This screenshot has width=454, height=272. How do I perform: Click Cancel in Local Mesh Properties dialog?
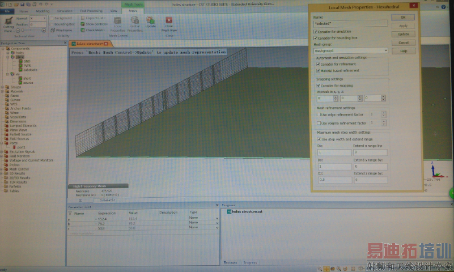(403, 43)
